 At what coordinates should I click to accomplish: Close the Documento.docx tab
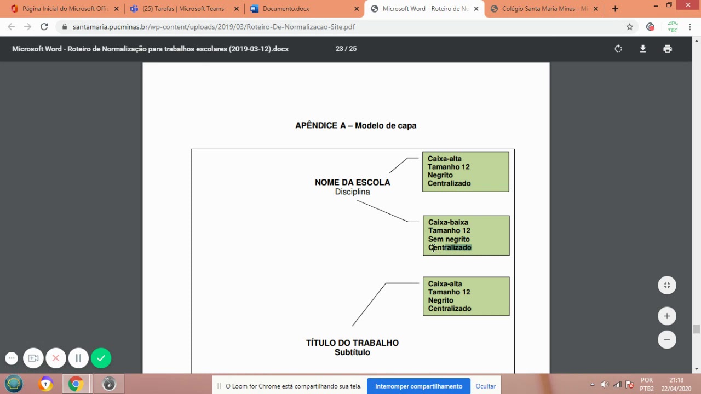click(357, 9)
